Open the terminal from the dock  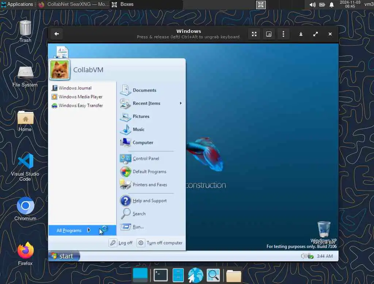tap(161, 275)
